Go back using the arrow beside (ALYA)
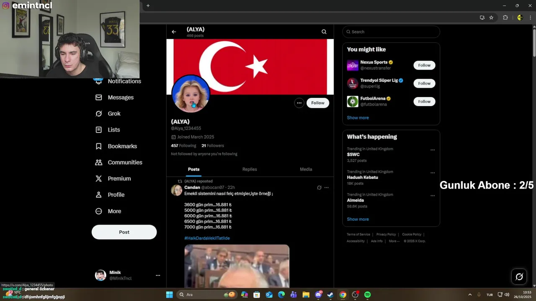 (x=174, y=32)
